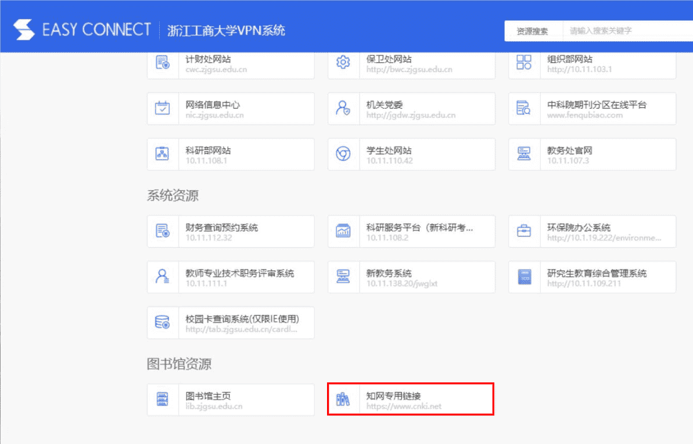Click the 学生处网站 Chrome-style icon

pos(343,154)
